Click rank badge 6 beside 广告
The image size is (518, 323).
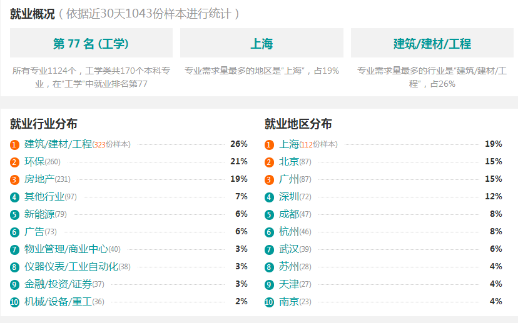14,232
